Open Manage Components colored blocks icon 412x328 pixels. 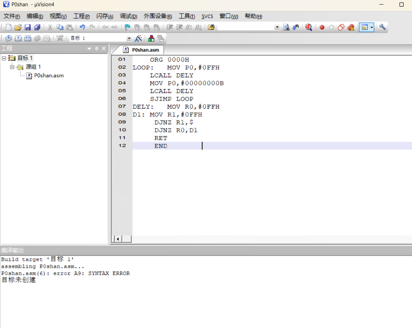click(151, 38)
